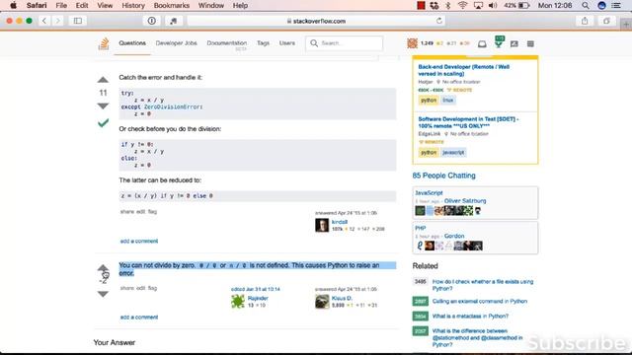Open the 85 People Chatting link
The image size is (632, 355).
pos(443,176)
